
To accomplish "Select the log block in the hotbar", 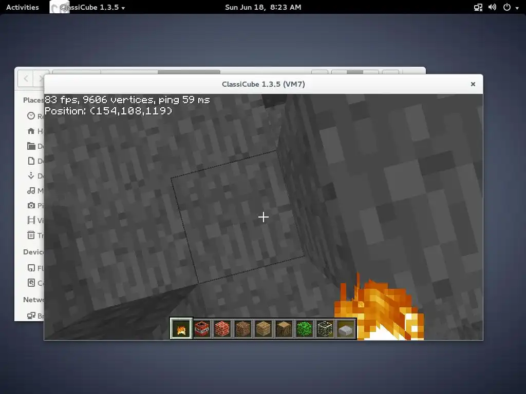I will [x=284, y=329].
